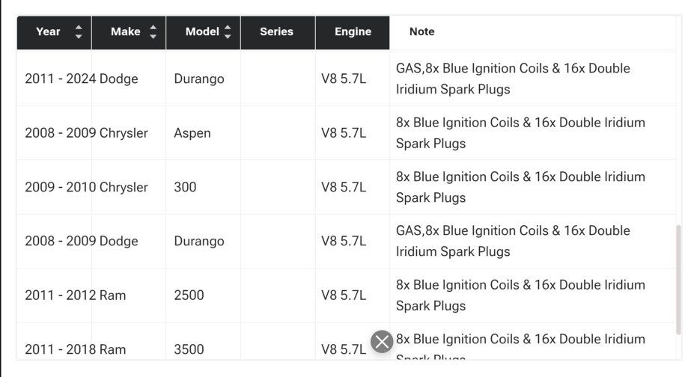
Task: Click the V8 5.7L engine cell for Ram 2500
Action: pos(344,295)
